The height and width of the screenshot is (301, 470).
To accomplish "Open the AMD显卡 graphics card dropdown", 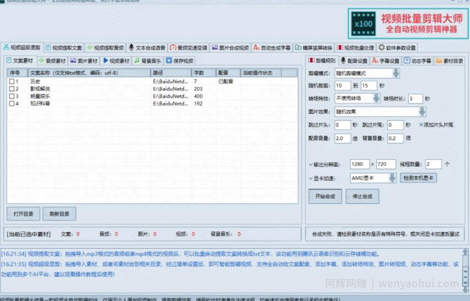I will click(392, 178).
